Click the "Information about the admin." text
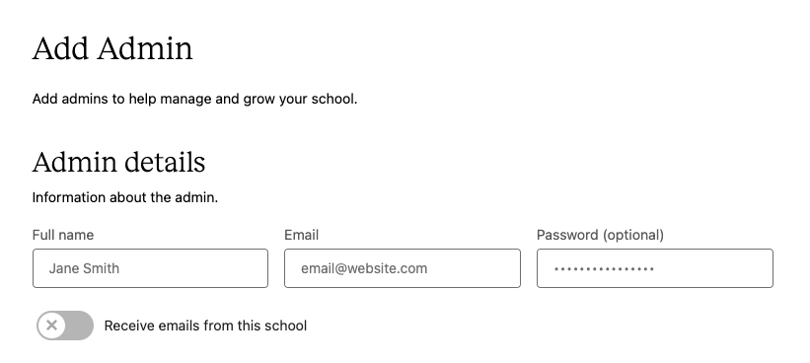The width and height of the screenshot is (810, 363). 125,197
